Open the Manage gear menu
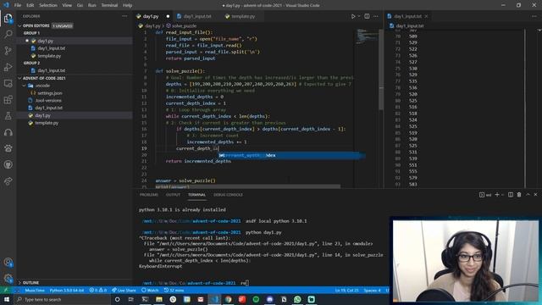This screenshot has width=542, height=305. (x=8, y=278)
